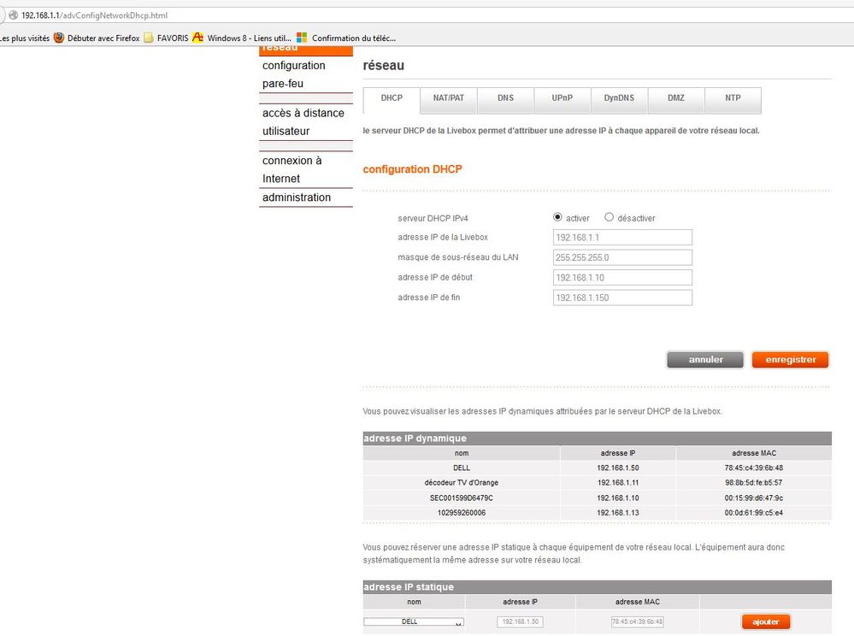Image resolution: width=854 pixels, height=636 pixels.
Task: Click 'ajouter' to add static IP
Action: tap(765, 621)
